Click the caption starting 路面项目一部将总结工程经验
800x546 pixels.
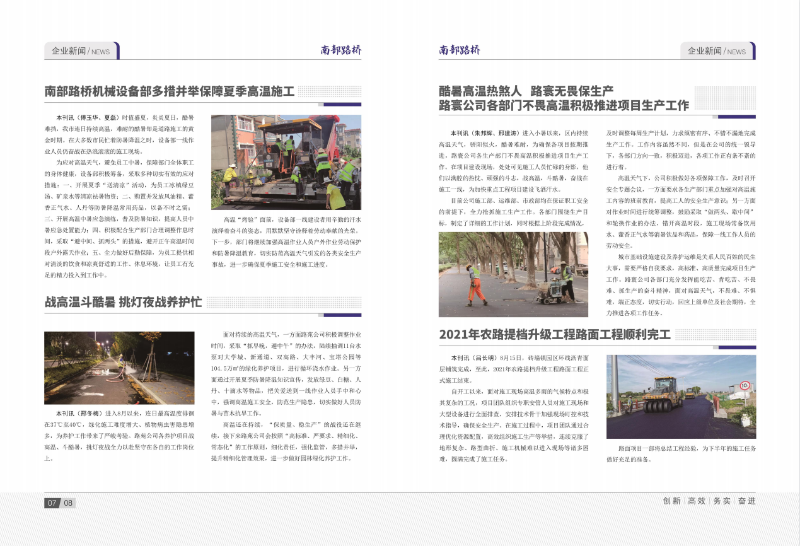tap(681, 453)
